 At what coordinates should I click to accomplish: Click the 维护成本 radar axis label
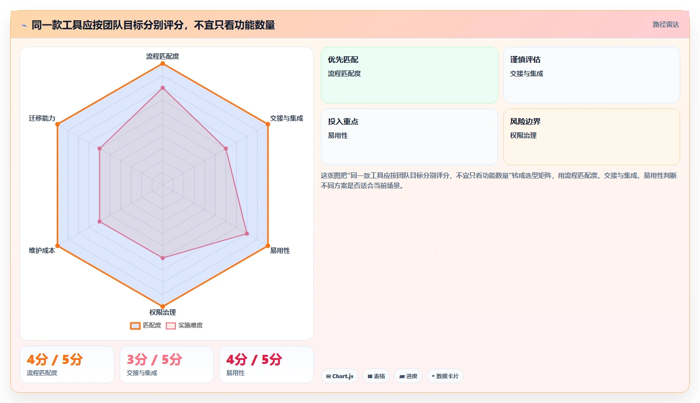pos(42,250)
